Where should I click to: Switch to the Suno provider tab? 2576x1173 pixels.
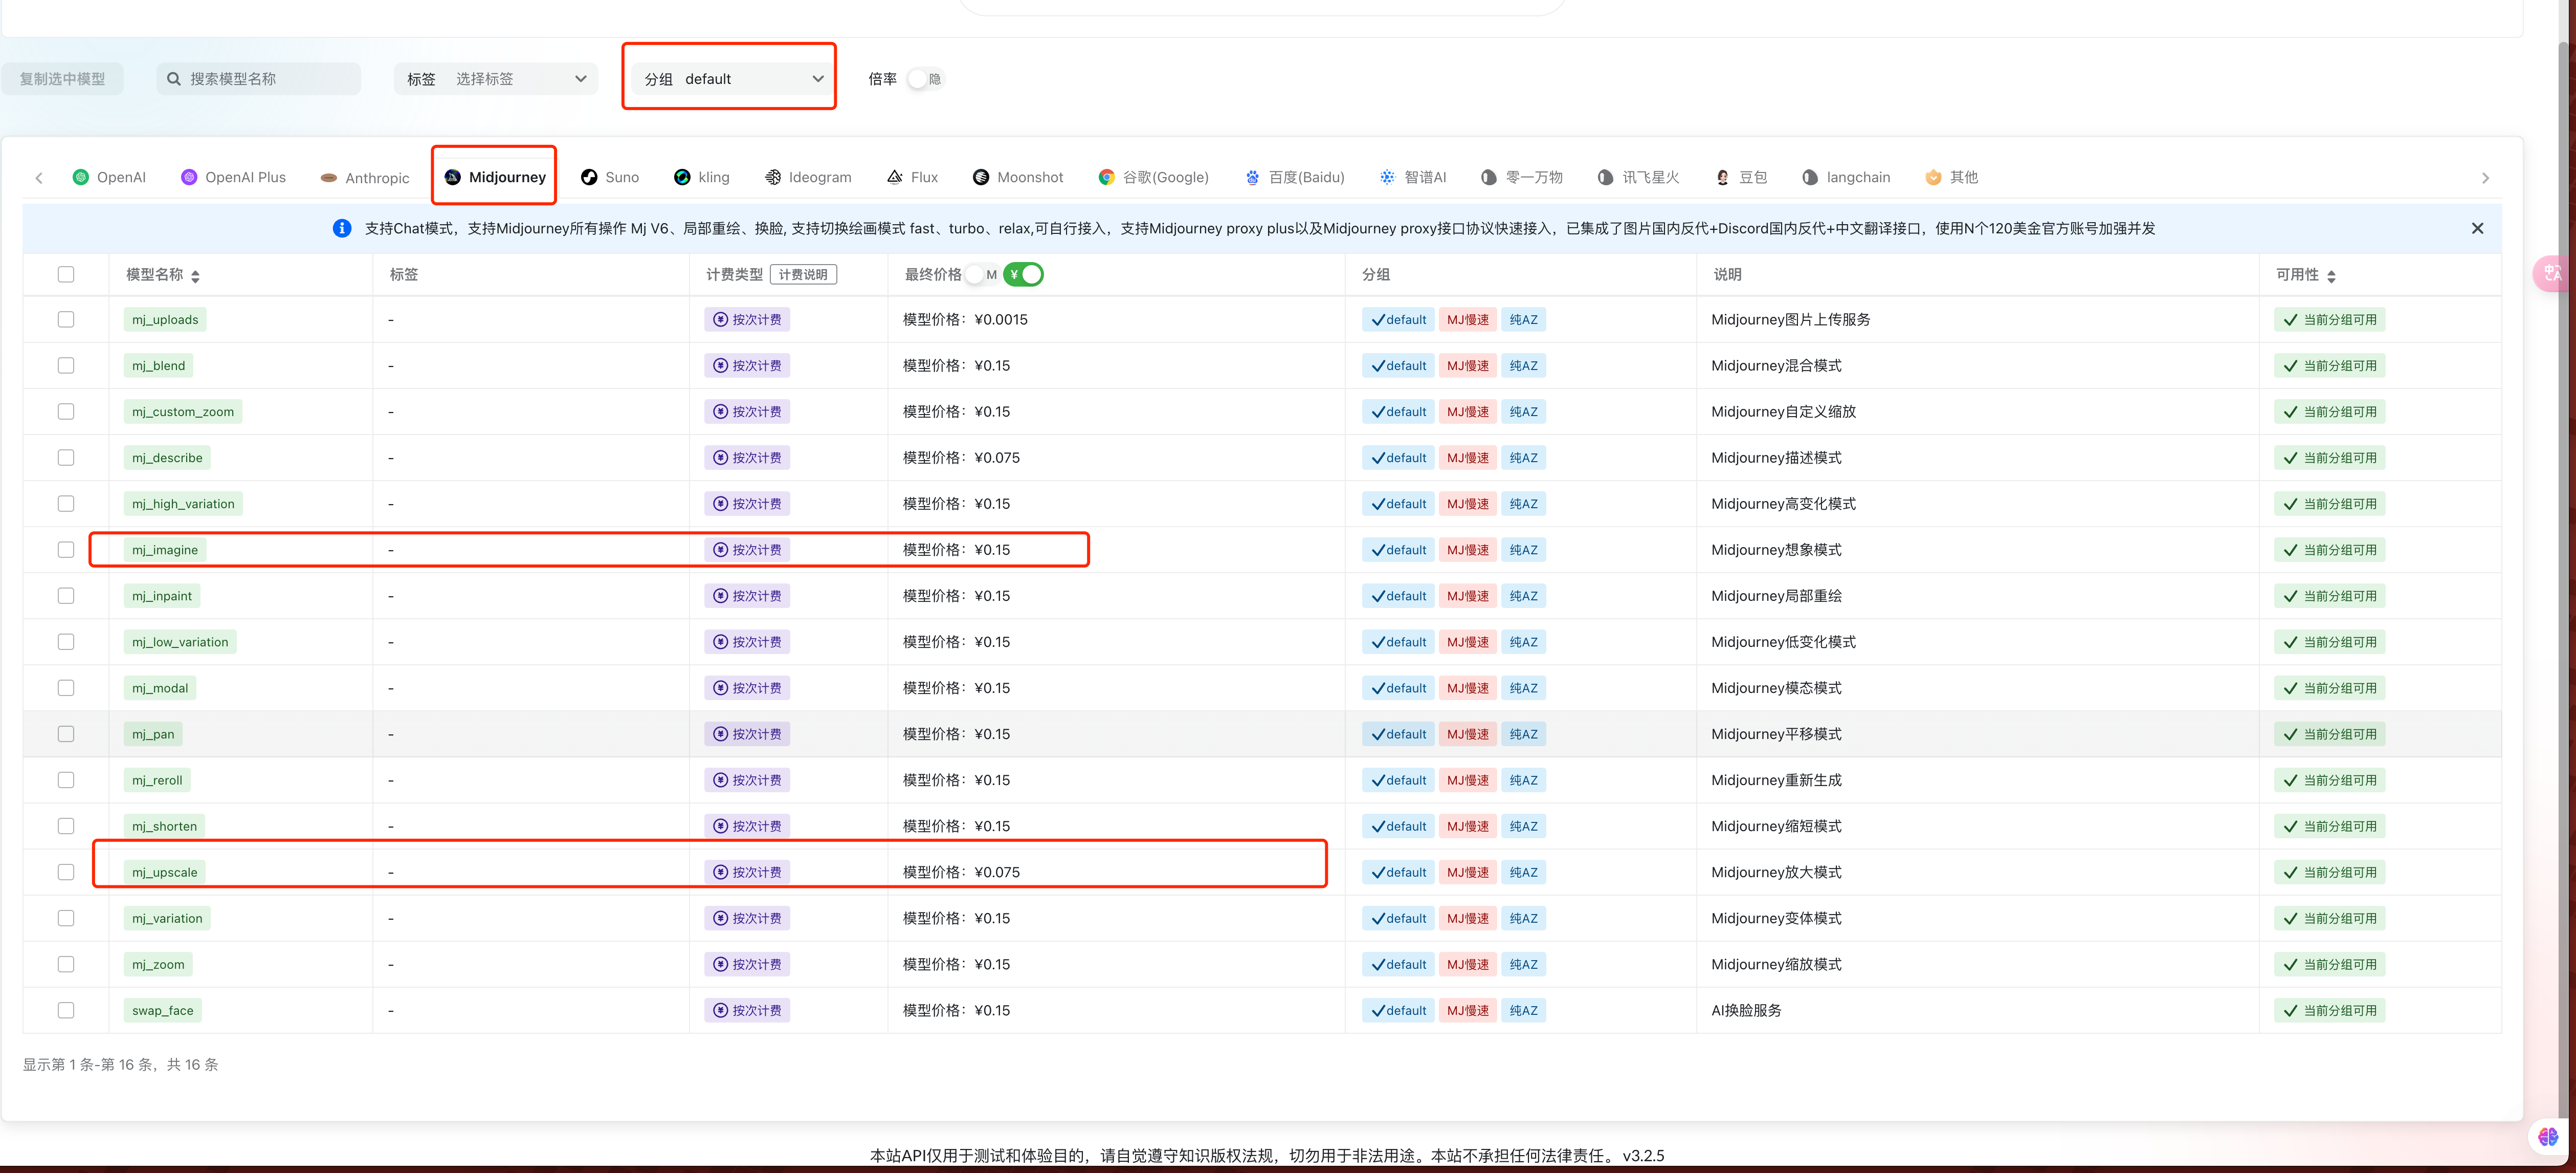tap(609, 177)
